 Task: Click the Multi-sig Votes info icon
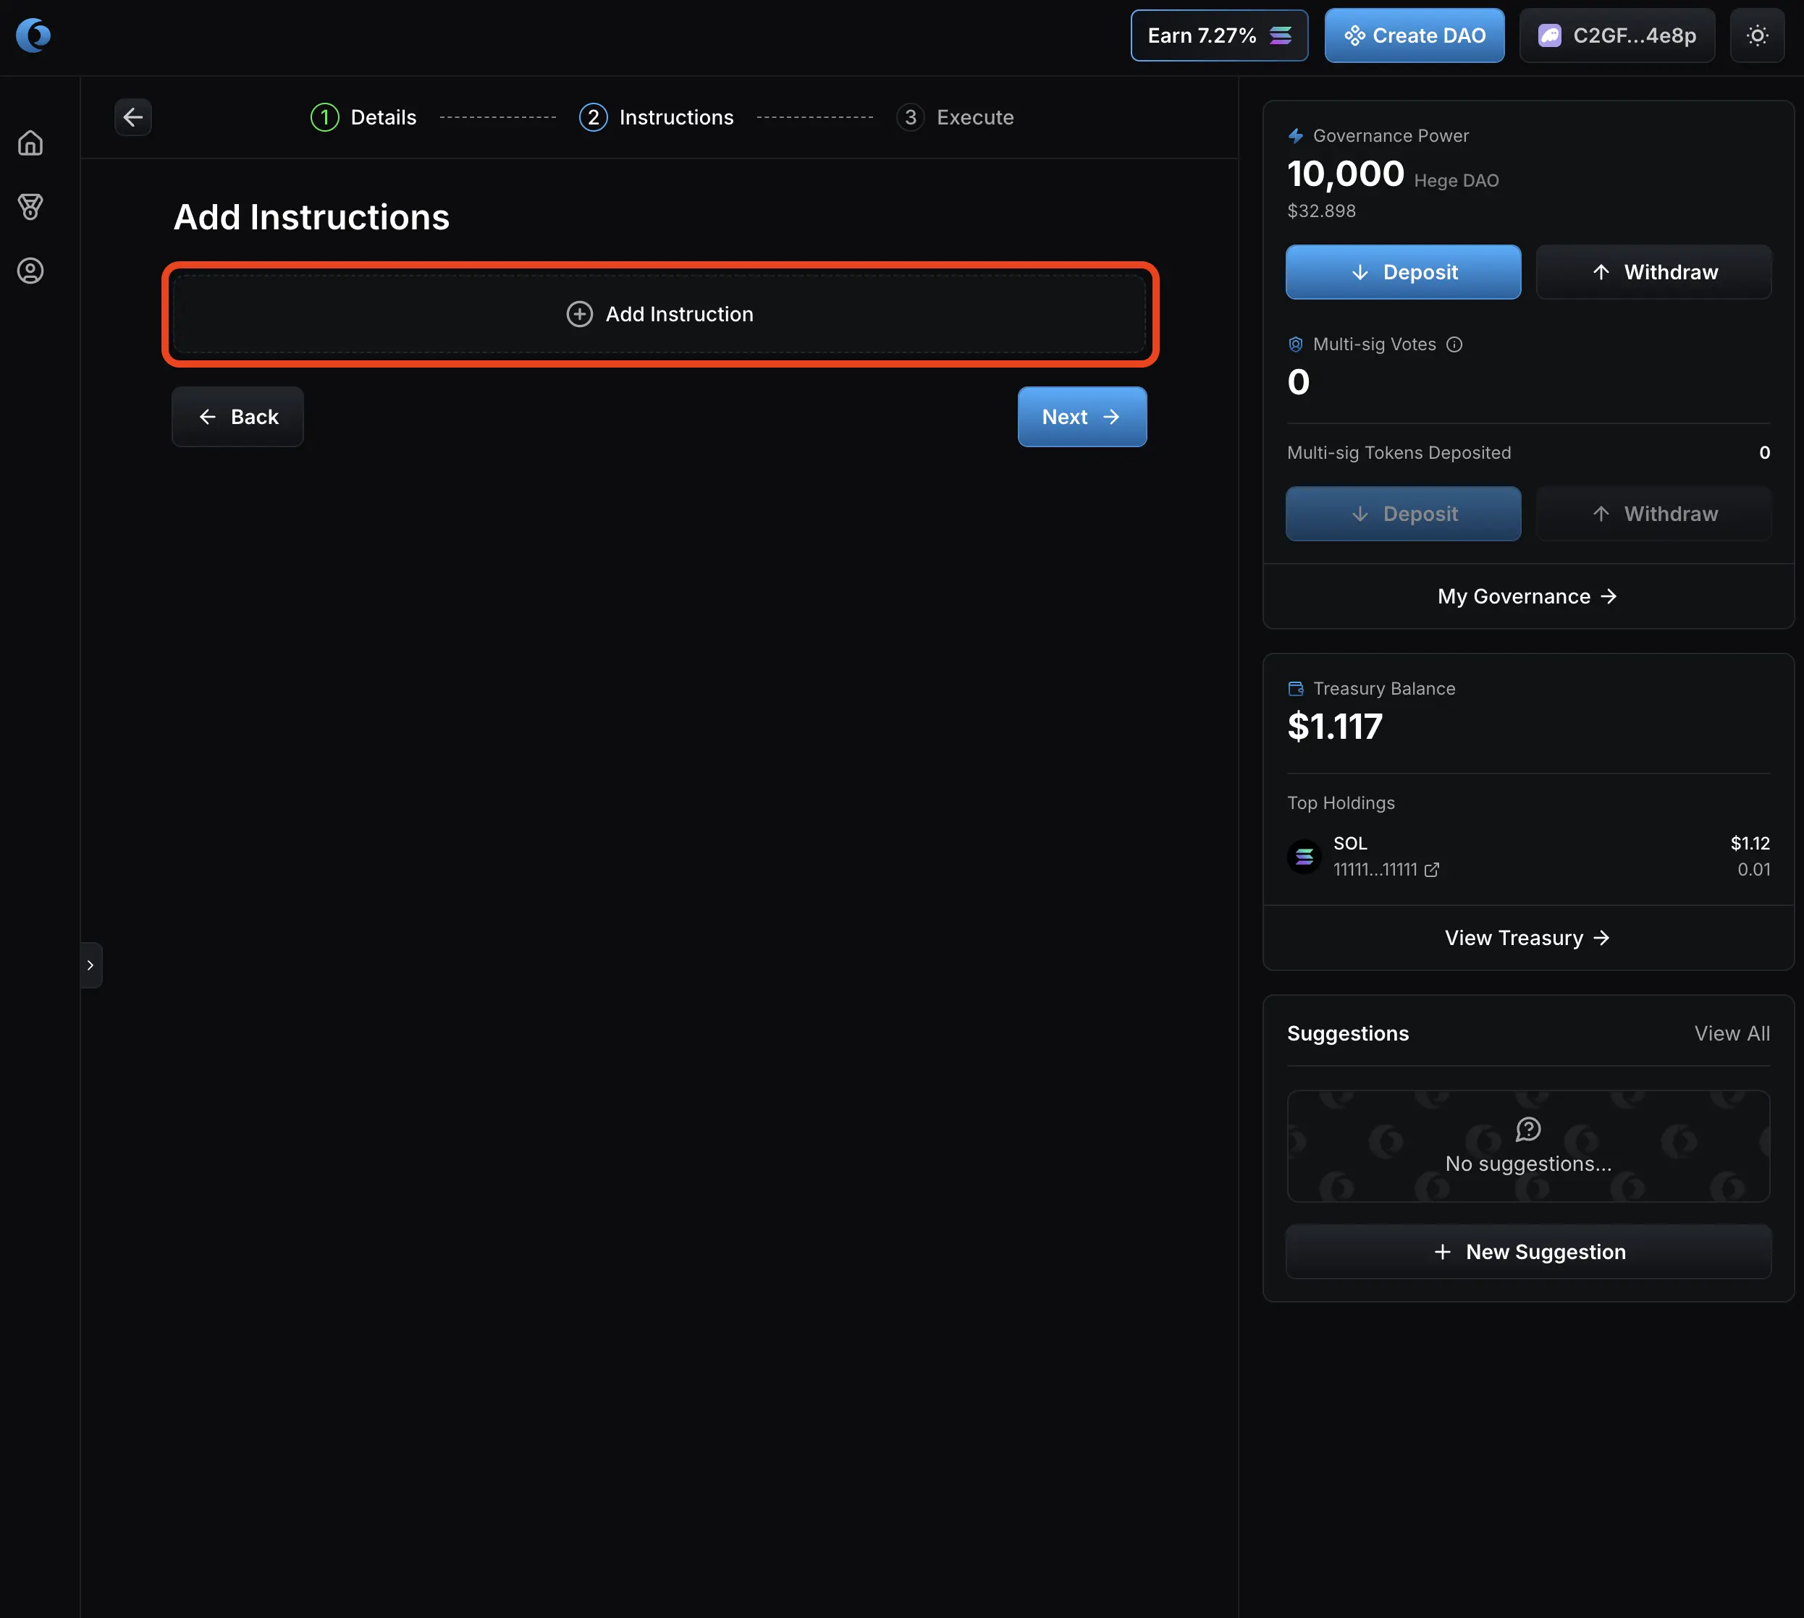(x=1454, y=344)
